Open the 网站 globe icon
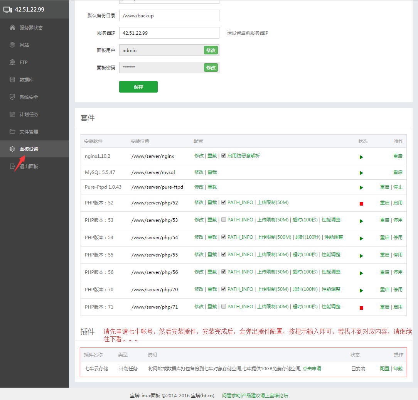The height and width of the screenshot is (400, 418). pyautogui.click(x=12, y=45)
